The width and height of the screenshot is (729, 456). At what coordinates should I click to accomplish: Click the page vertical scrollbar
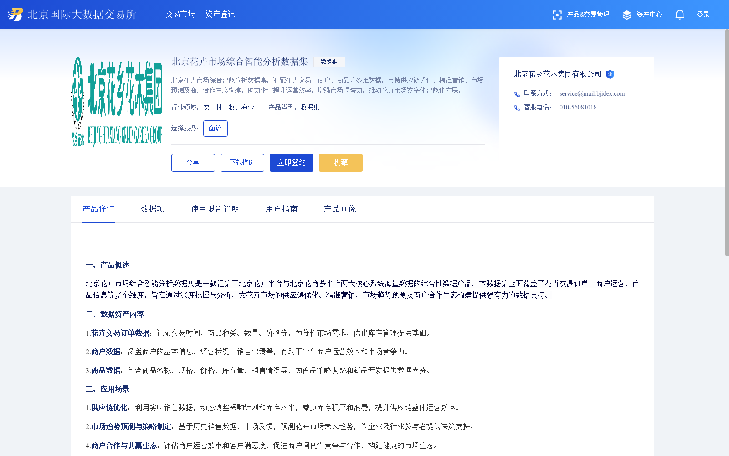point(727,143)
